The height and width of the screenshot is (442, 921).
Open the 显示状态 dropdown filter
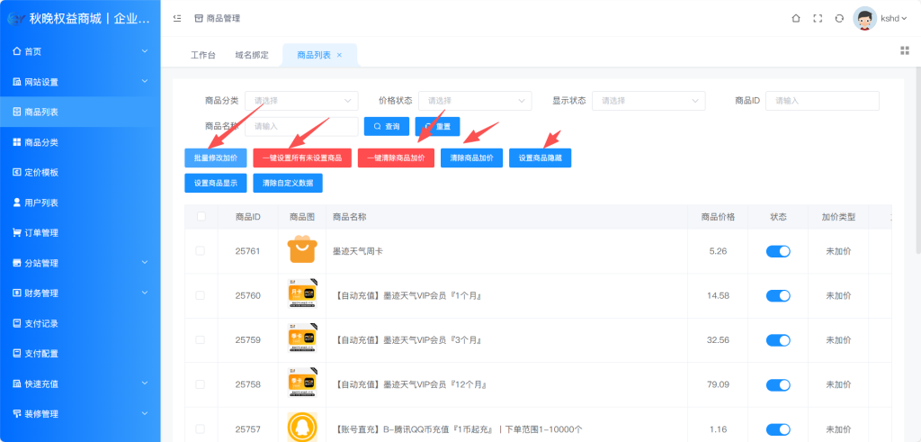pyautogui.click(x=648, y=101)
